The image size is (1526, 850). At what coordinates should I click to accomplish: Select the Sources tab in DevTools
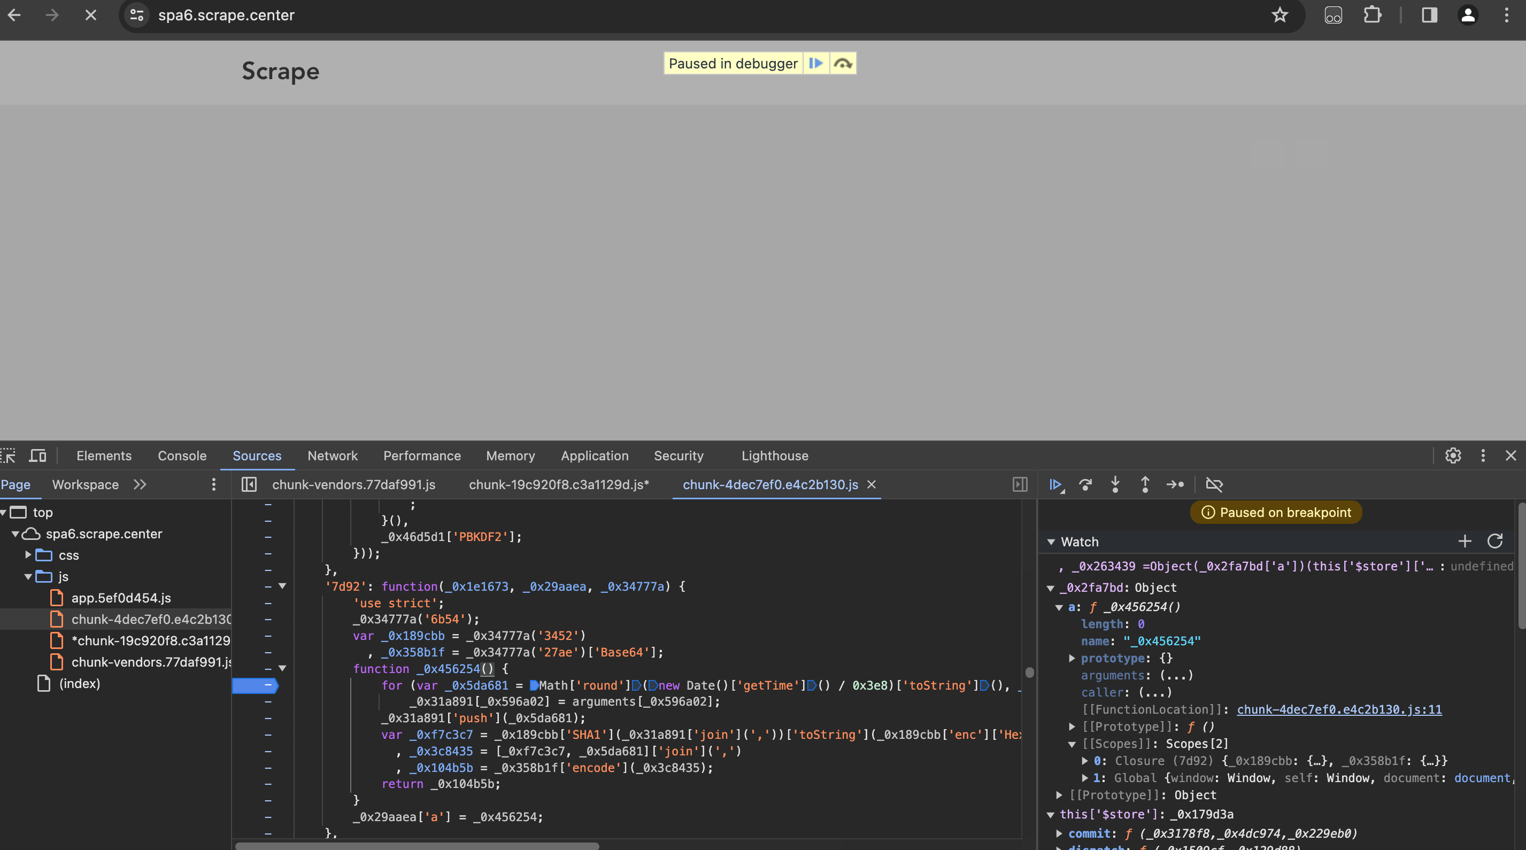click(x=257, y=454)
